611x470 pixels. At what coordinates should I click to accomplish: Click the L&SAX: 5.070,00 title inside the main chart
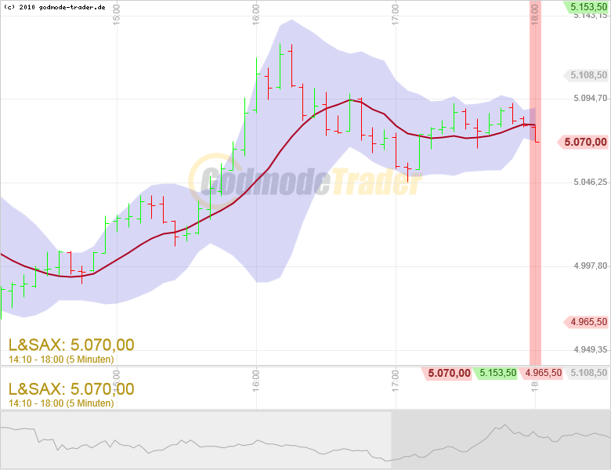[71, 345]
